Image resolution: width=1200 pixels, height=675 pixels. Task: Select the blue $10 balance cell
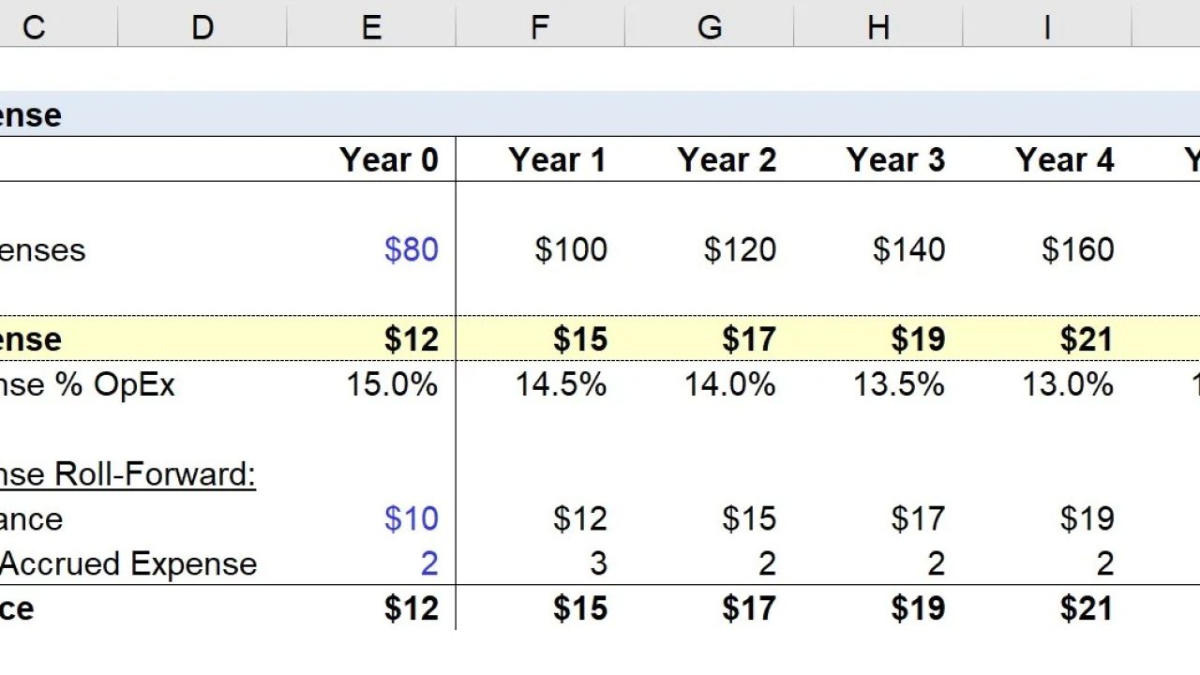(411, 518)
